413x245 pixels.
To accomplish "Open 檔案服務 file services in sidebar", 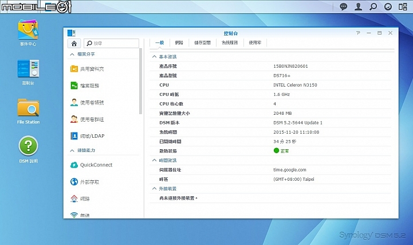I will pyautogui.click(x=85, y=85).
